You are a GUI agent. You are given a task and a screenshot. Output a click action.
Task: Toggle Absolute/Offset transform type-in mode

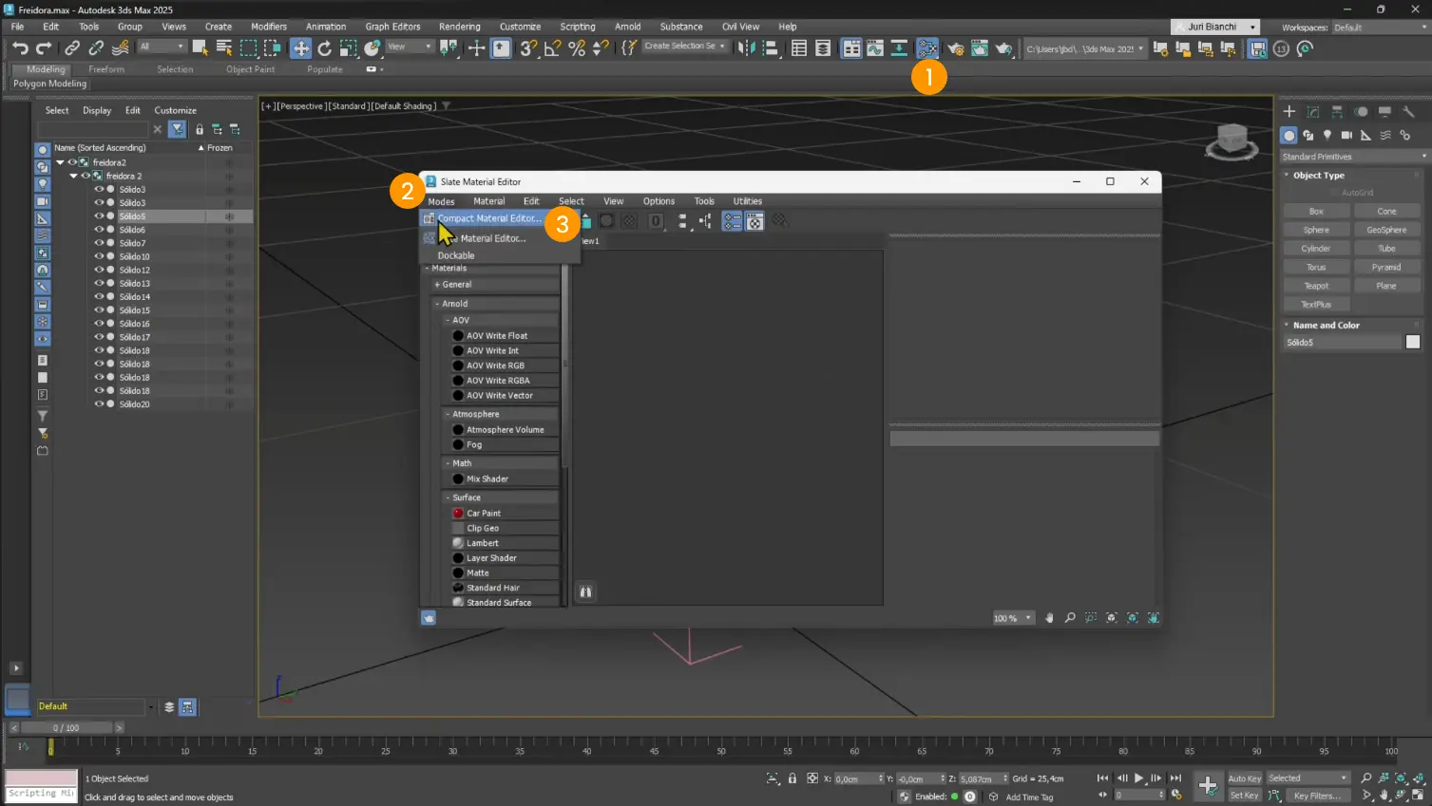pyautogui.click(x=812, y=778)
